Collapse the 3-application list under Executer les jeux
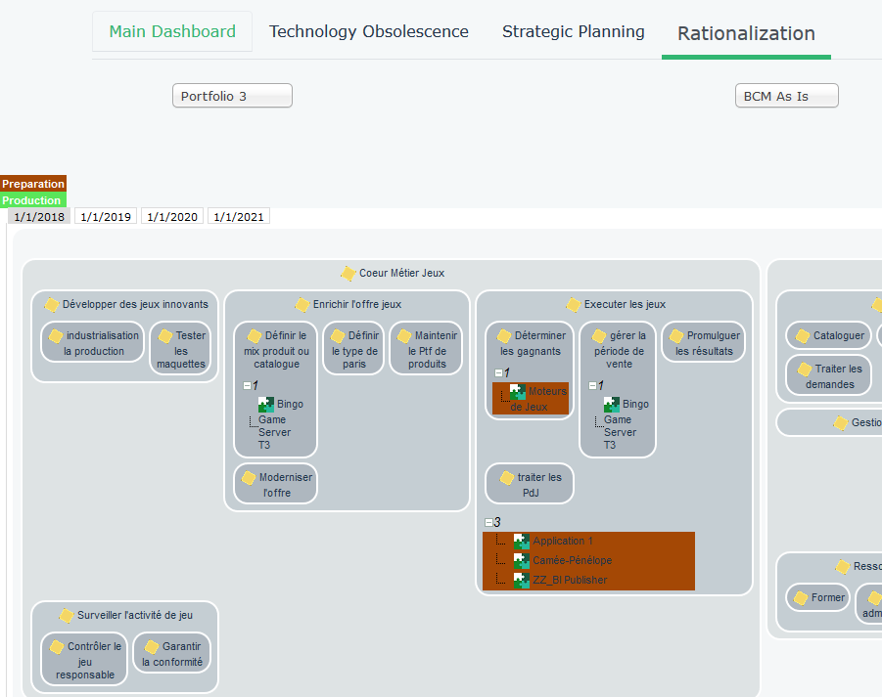 coord(488,523)
